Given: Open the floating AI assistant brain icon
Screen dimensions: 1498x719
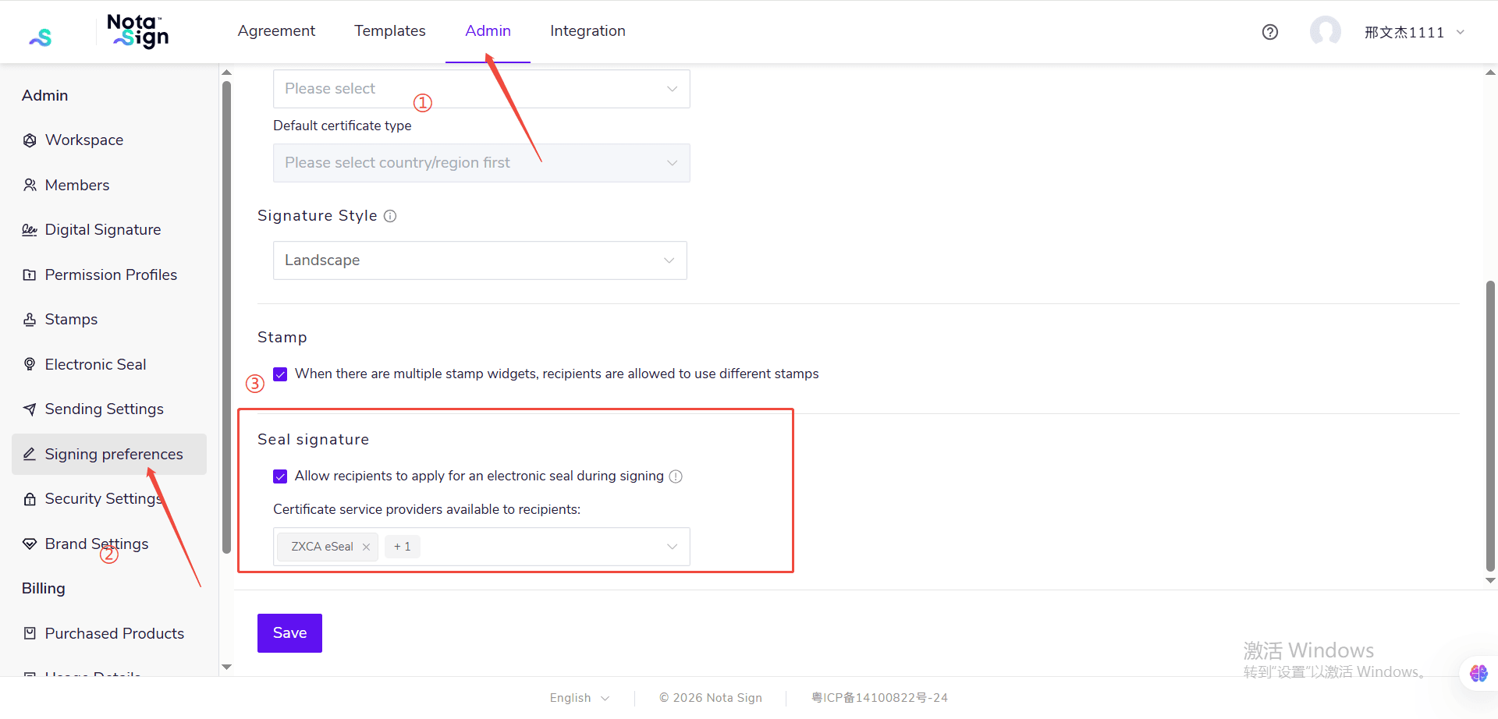Looking at the screenshot, I should pos(1478,673).
